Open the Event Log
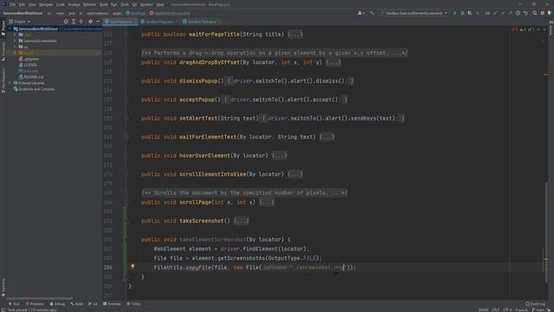 coord(535,304)
